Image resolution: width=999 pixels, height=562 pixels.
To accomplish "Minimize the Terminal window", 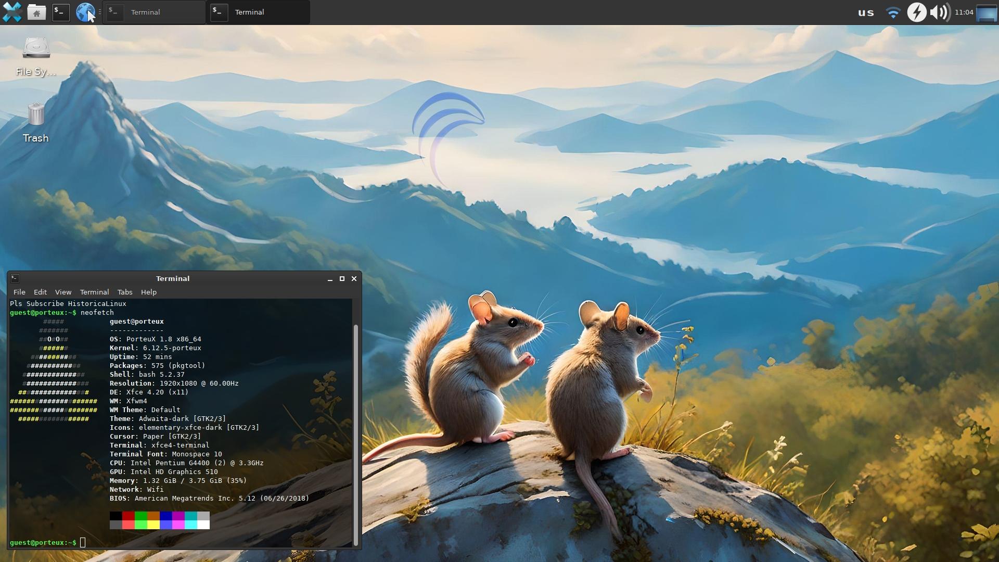I will pos(330,279).
